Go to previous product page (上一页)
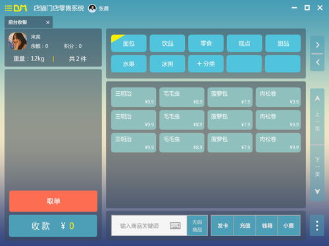329x246 pixels. click(x=317, y=116)
